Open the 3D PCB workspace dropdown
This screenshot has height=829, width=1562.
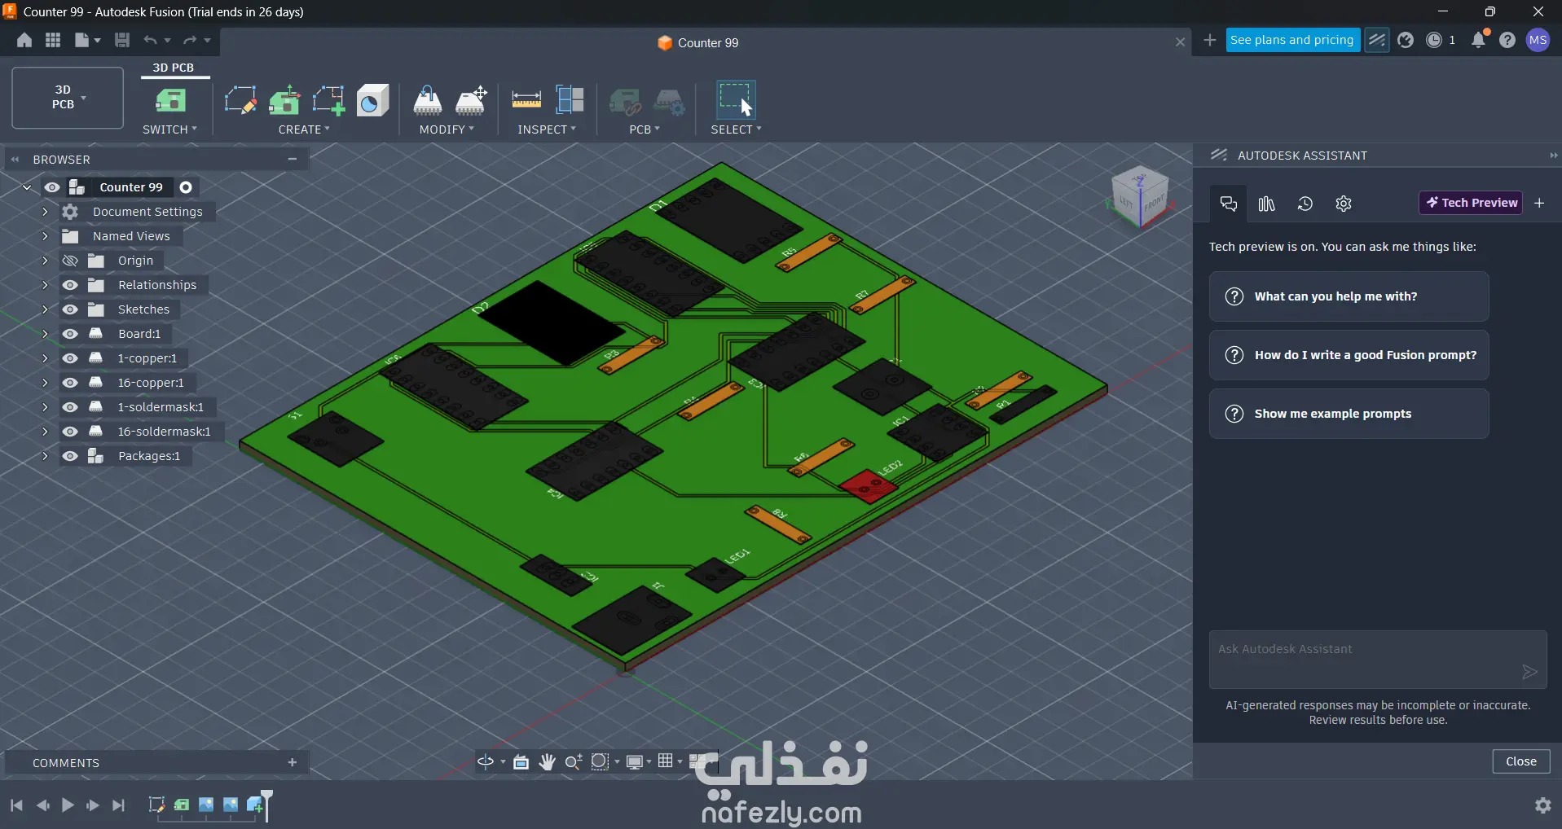pos(68,98)
